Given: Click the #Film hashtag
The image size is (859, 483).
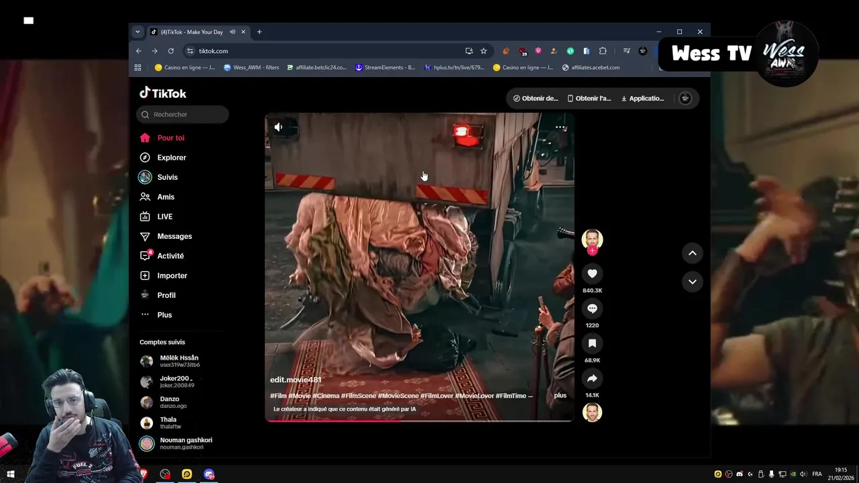Looking at the screenshot, I should pyautogui.click(x=278, y=396).
